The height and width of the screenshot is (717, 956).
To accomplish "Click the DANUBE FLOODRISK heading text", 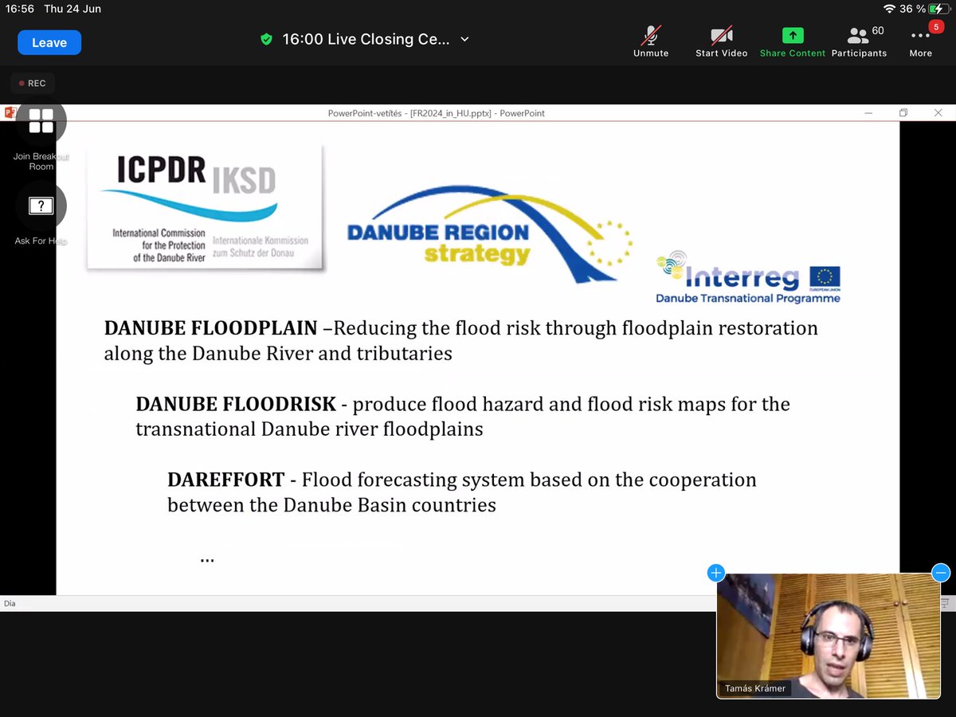I will coord(236,404).
